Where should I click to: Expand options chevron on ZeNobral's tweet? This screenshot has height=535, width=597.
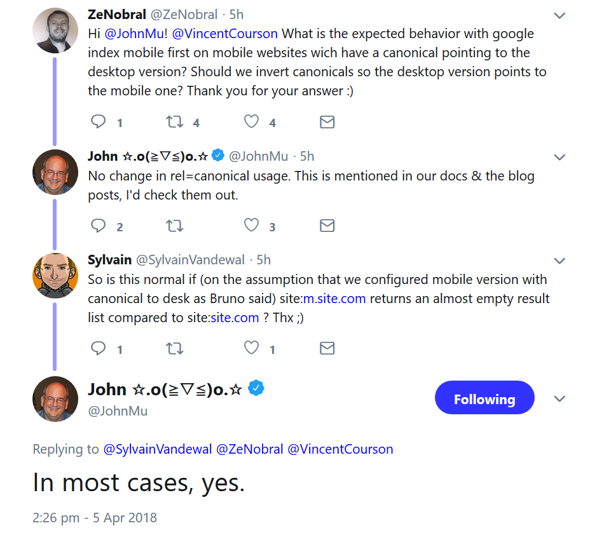(559, 15)
